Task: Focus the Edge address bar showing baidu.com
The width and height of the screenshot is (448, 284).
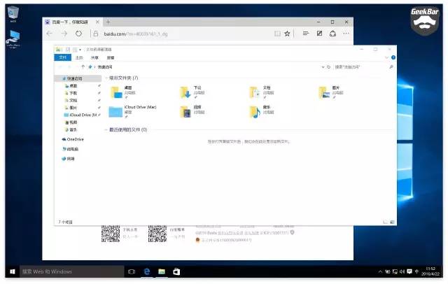Action: (x=183, y=34)
